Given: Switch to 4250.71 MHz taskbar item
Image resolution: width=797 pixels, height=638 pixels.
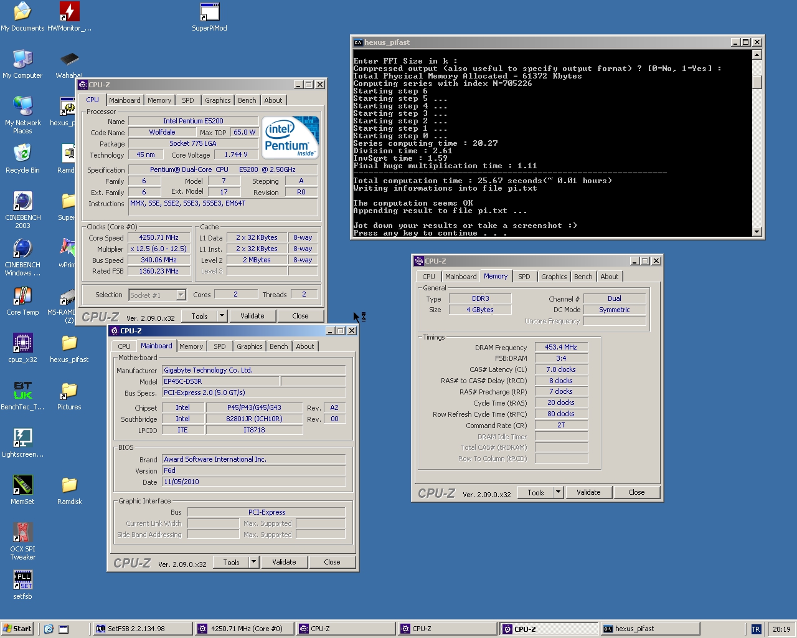Looking at the screenshot, I should (x=245, y=629).
